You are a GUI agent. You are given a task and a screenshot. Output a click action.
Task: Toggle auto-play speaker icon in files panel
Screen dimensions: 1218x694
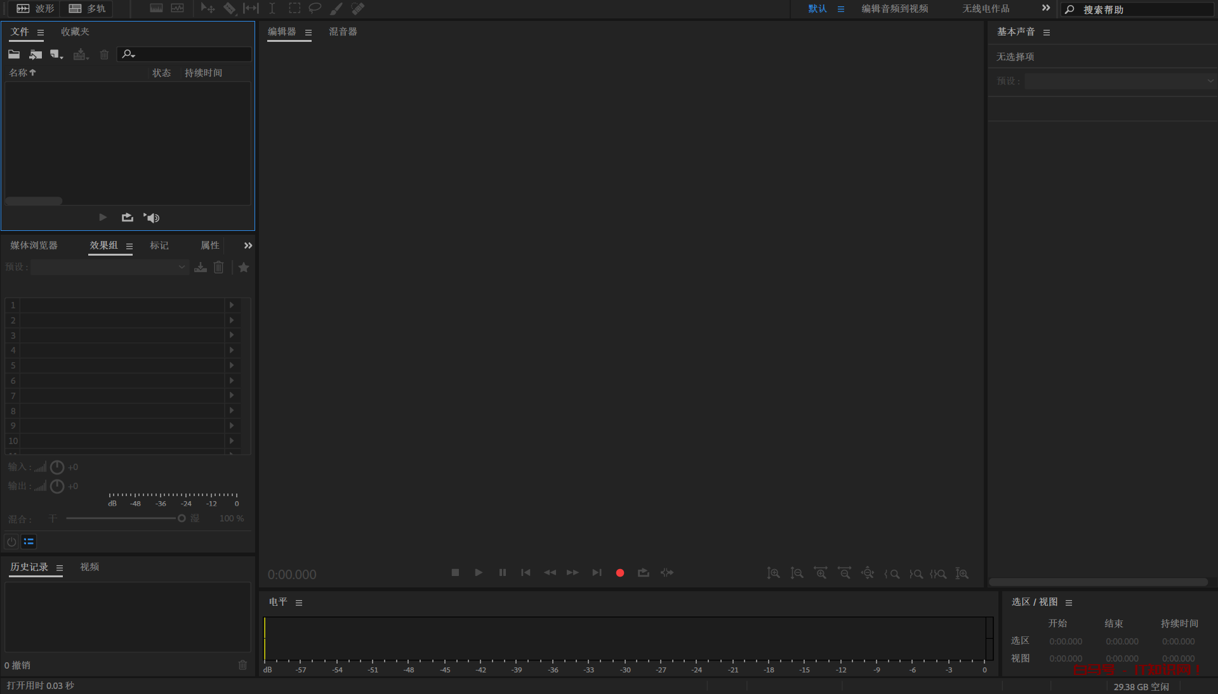tap(152, 218)
